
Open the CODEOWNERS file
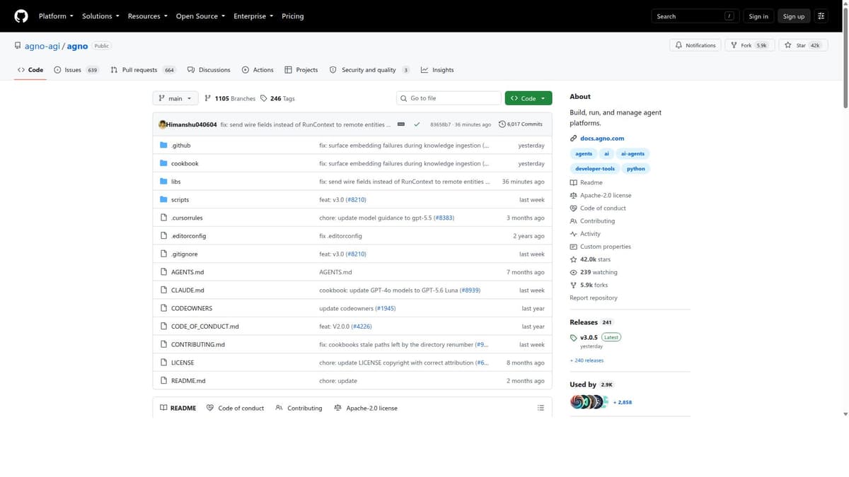pyautogui.click(x=192, y=308)
